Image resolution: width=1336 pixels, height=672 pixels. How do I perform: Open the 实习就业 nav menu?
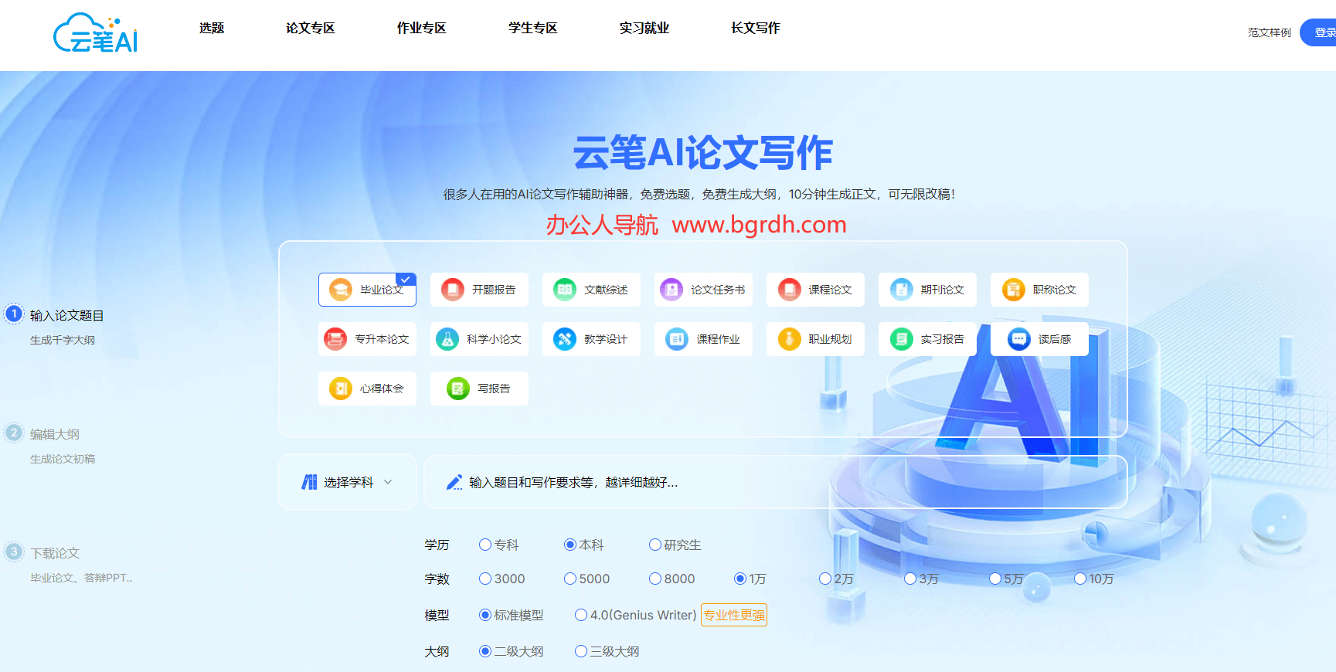644,28
